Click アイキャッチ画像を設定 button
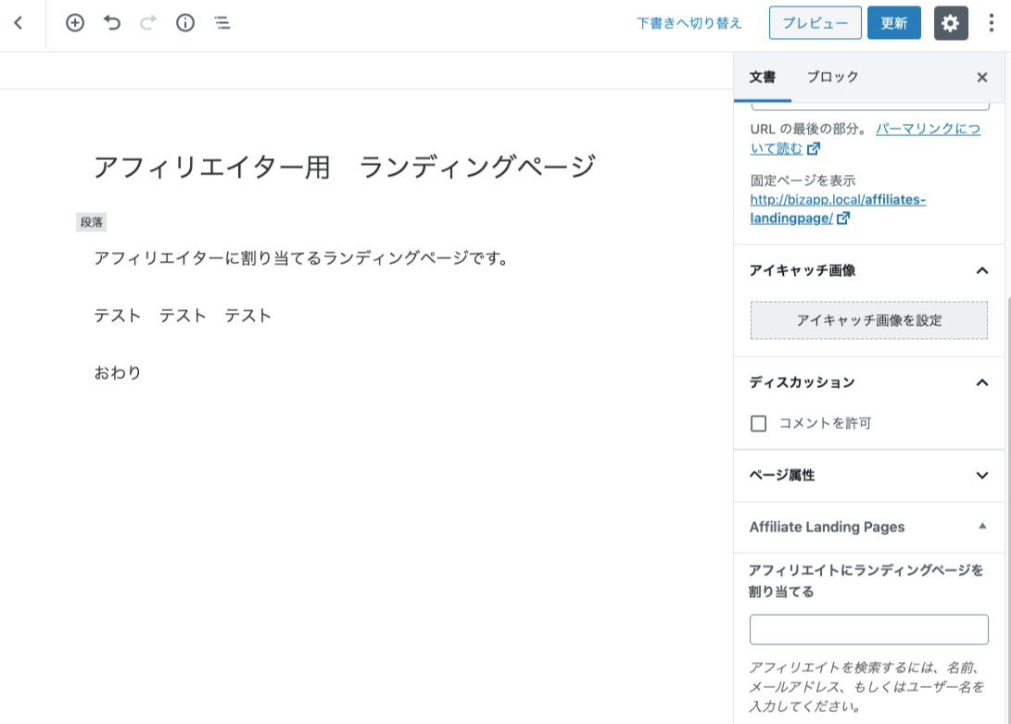Viewport: 1011px width, 724px height. coord(868,320)
